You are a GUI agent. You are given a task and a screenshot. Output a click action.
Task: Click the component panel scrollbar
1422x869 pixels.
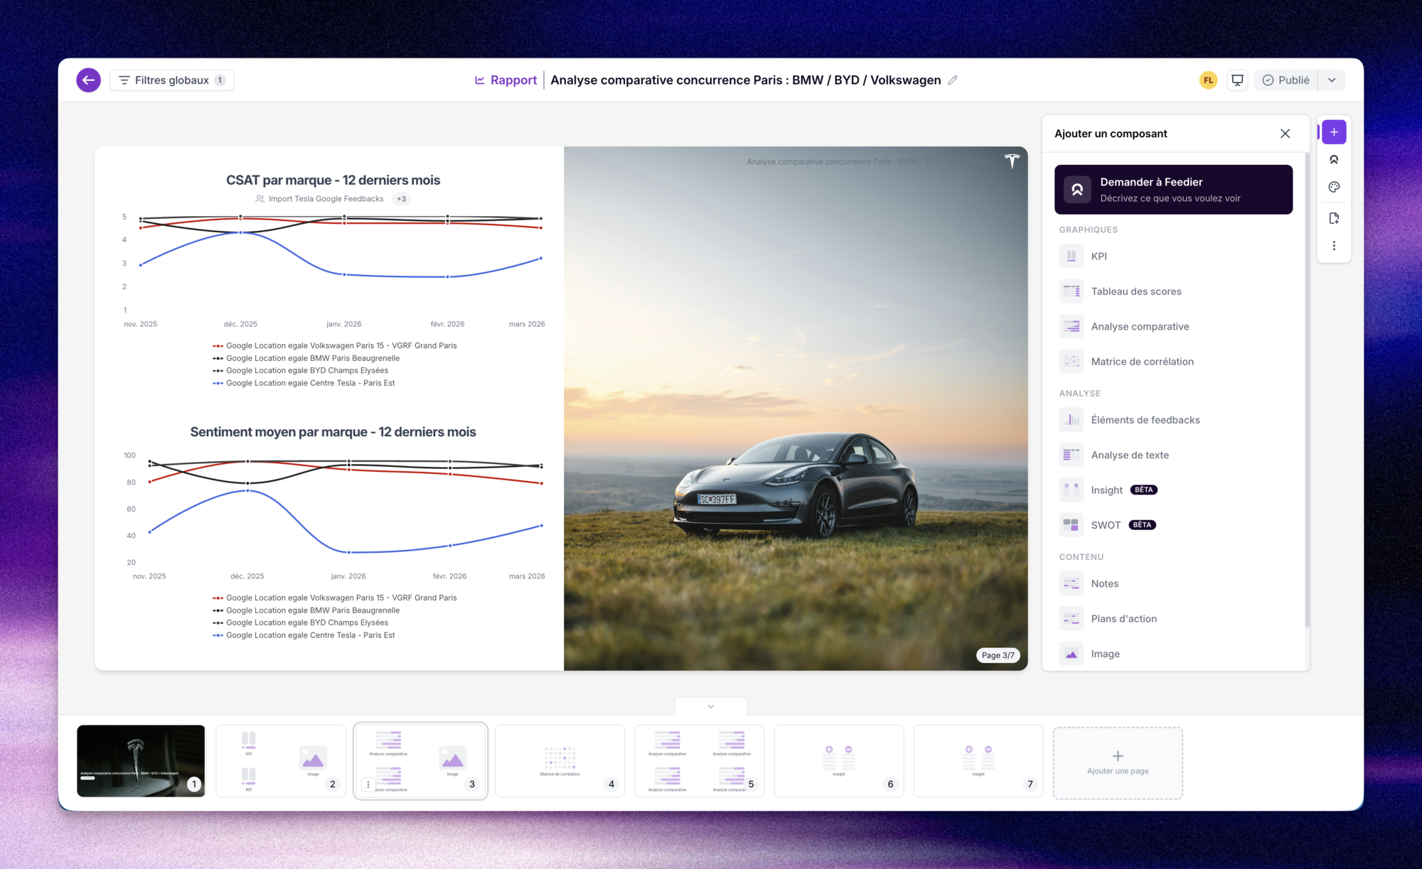click(1307, 391)
